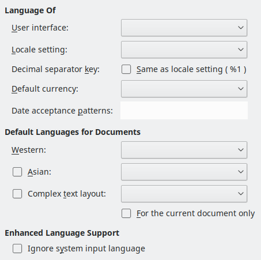Expand the Asian language combo box

click(x=184, y=172)
